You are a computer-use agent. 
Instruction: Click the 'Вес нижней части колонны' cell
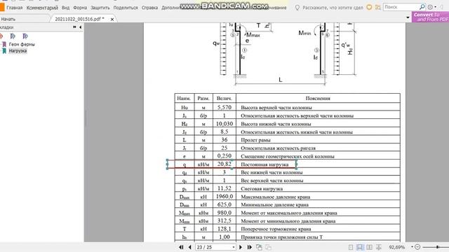point(318,172)
